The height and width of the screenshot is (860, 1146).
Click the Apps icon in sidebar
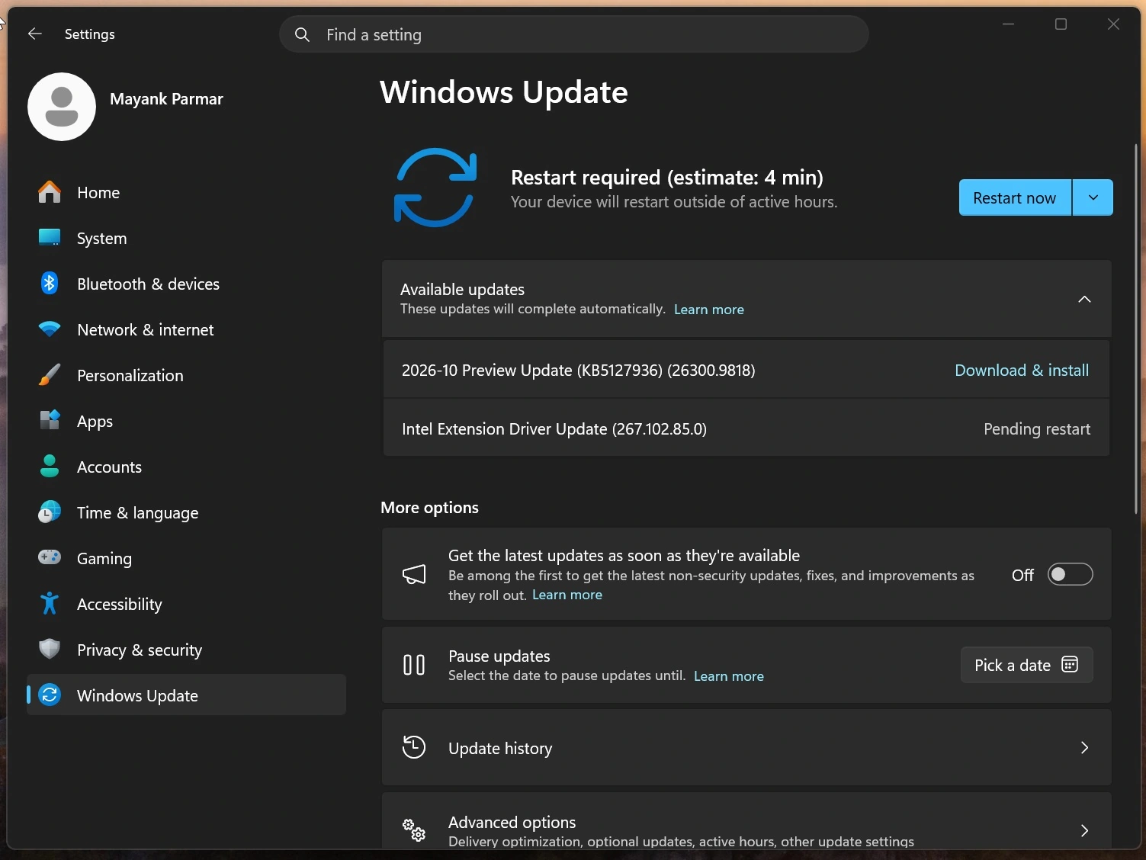click(50, 421)
